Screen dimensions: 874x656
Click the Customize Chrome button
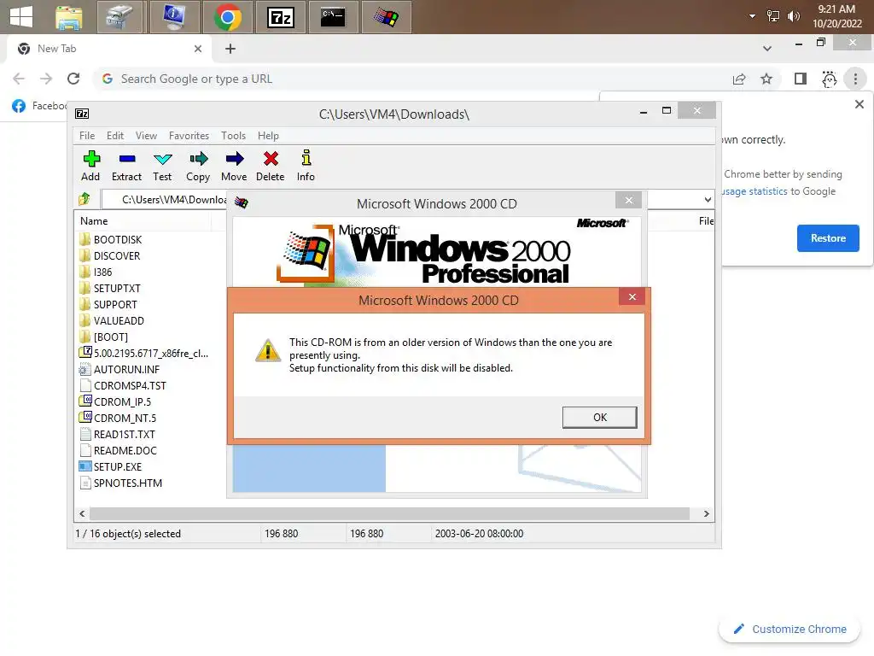pyautogui.click(x=790, y=630)
